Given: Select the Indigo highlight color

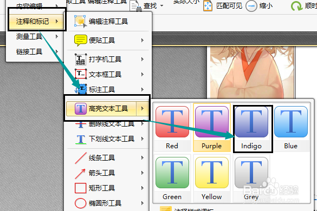Looking at the screenshot, I should coord(251,127).
